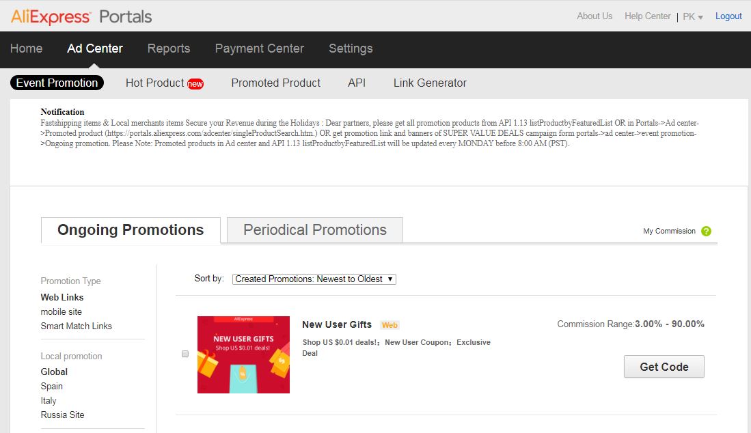Filter local promotion by Global
751x433 pixels.
pos(54,372)
